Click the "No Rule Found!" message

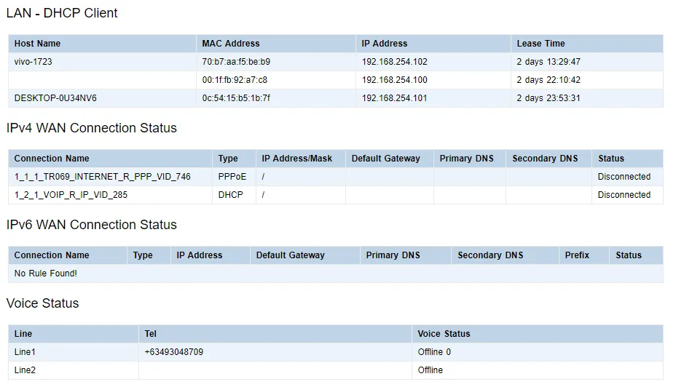tap(45, 274)
